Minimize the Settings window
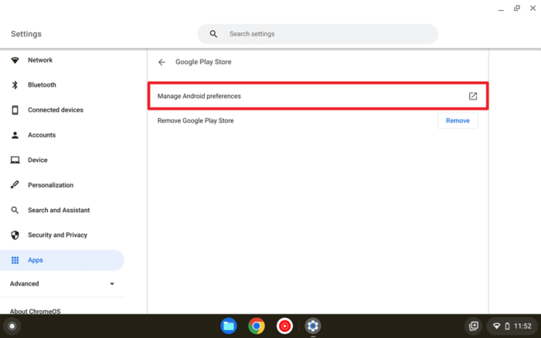The width and height of the screenshot is (541, 338). [x=501, y=8]
